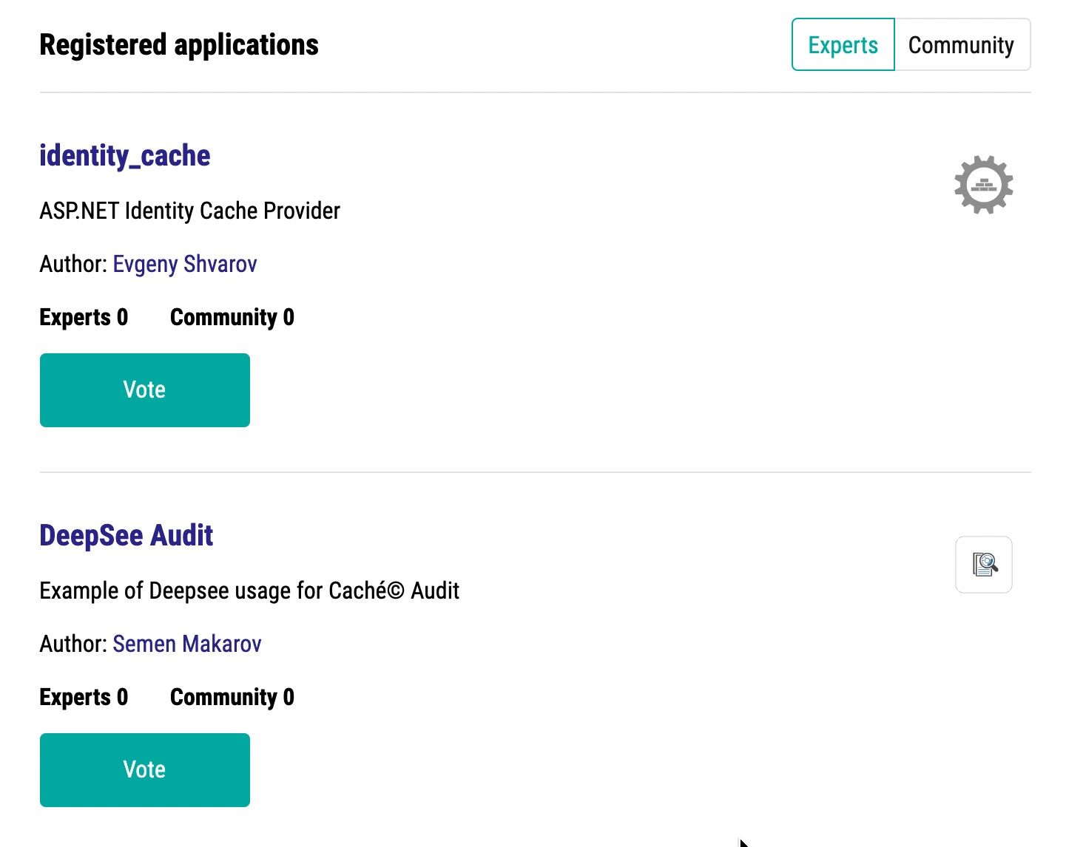Switch to the Experts tab
The height and width of the screenshot is (847, 1086).
pos(843,45)
